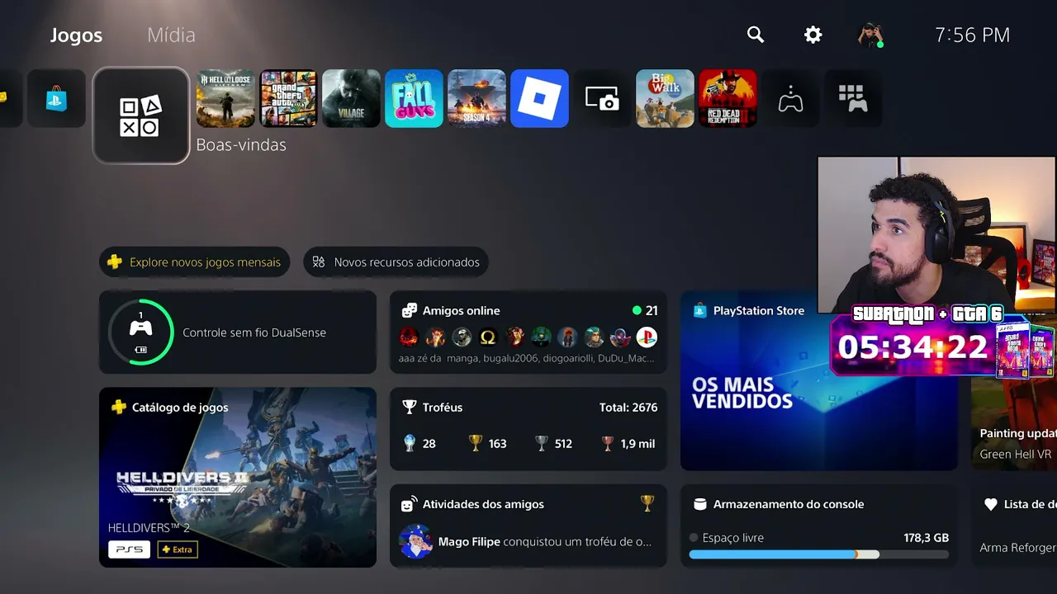Click the PlayStation logo friend avatar
Screen dimensions: 1057x594
coord(647,337)
